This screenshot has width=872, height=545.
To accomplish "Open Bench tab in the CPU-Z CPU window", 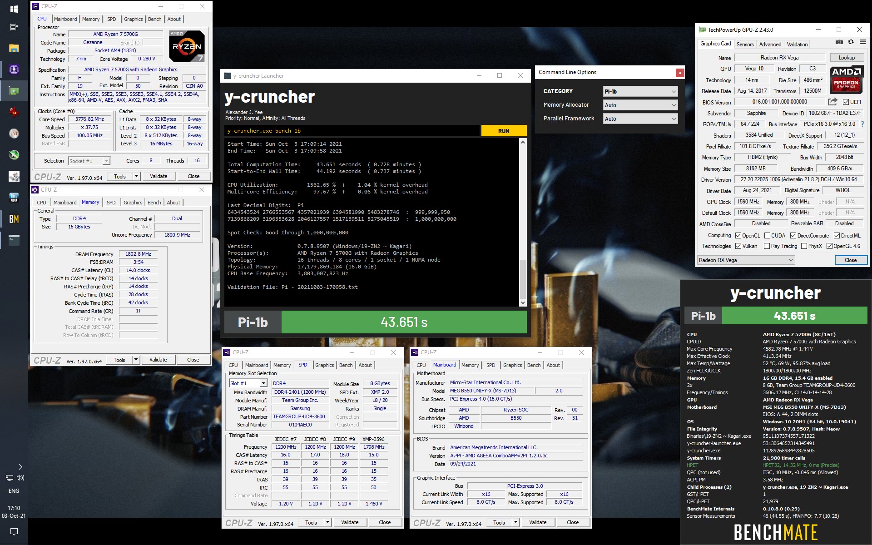I will pyautogui.click(x=155, y=19).
